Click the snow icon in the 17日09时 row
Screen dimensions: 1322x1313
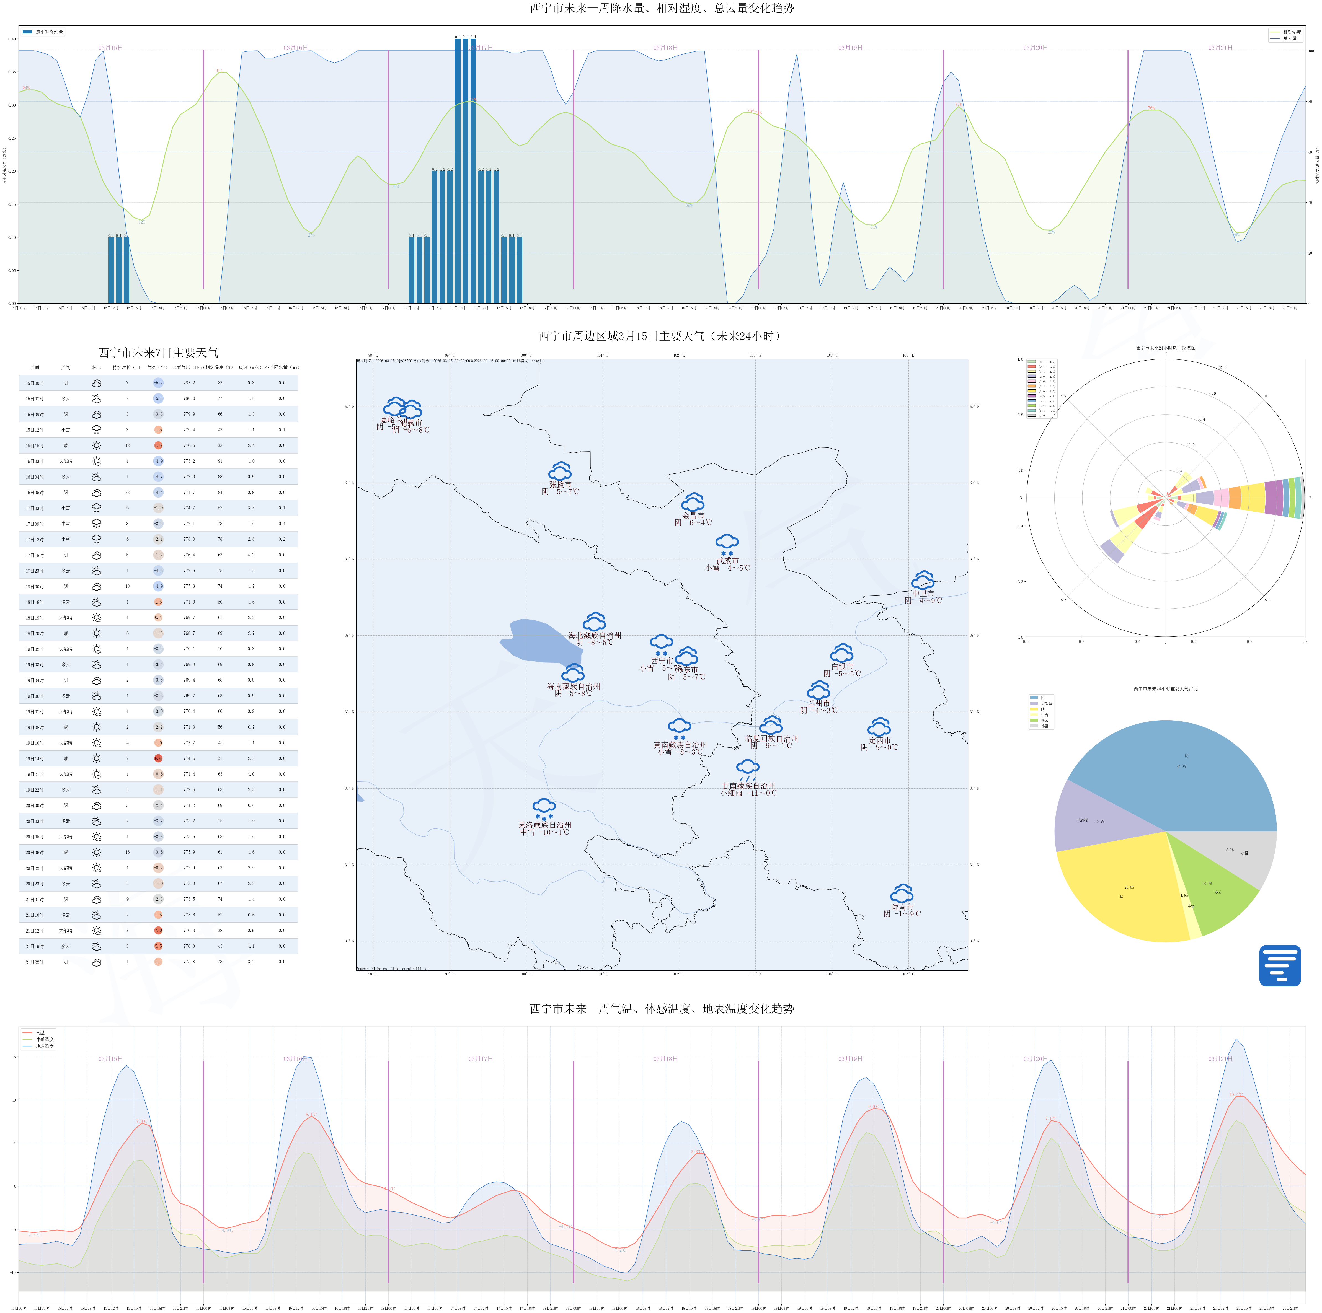(97, 524)
